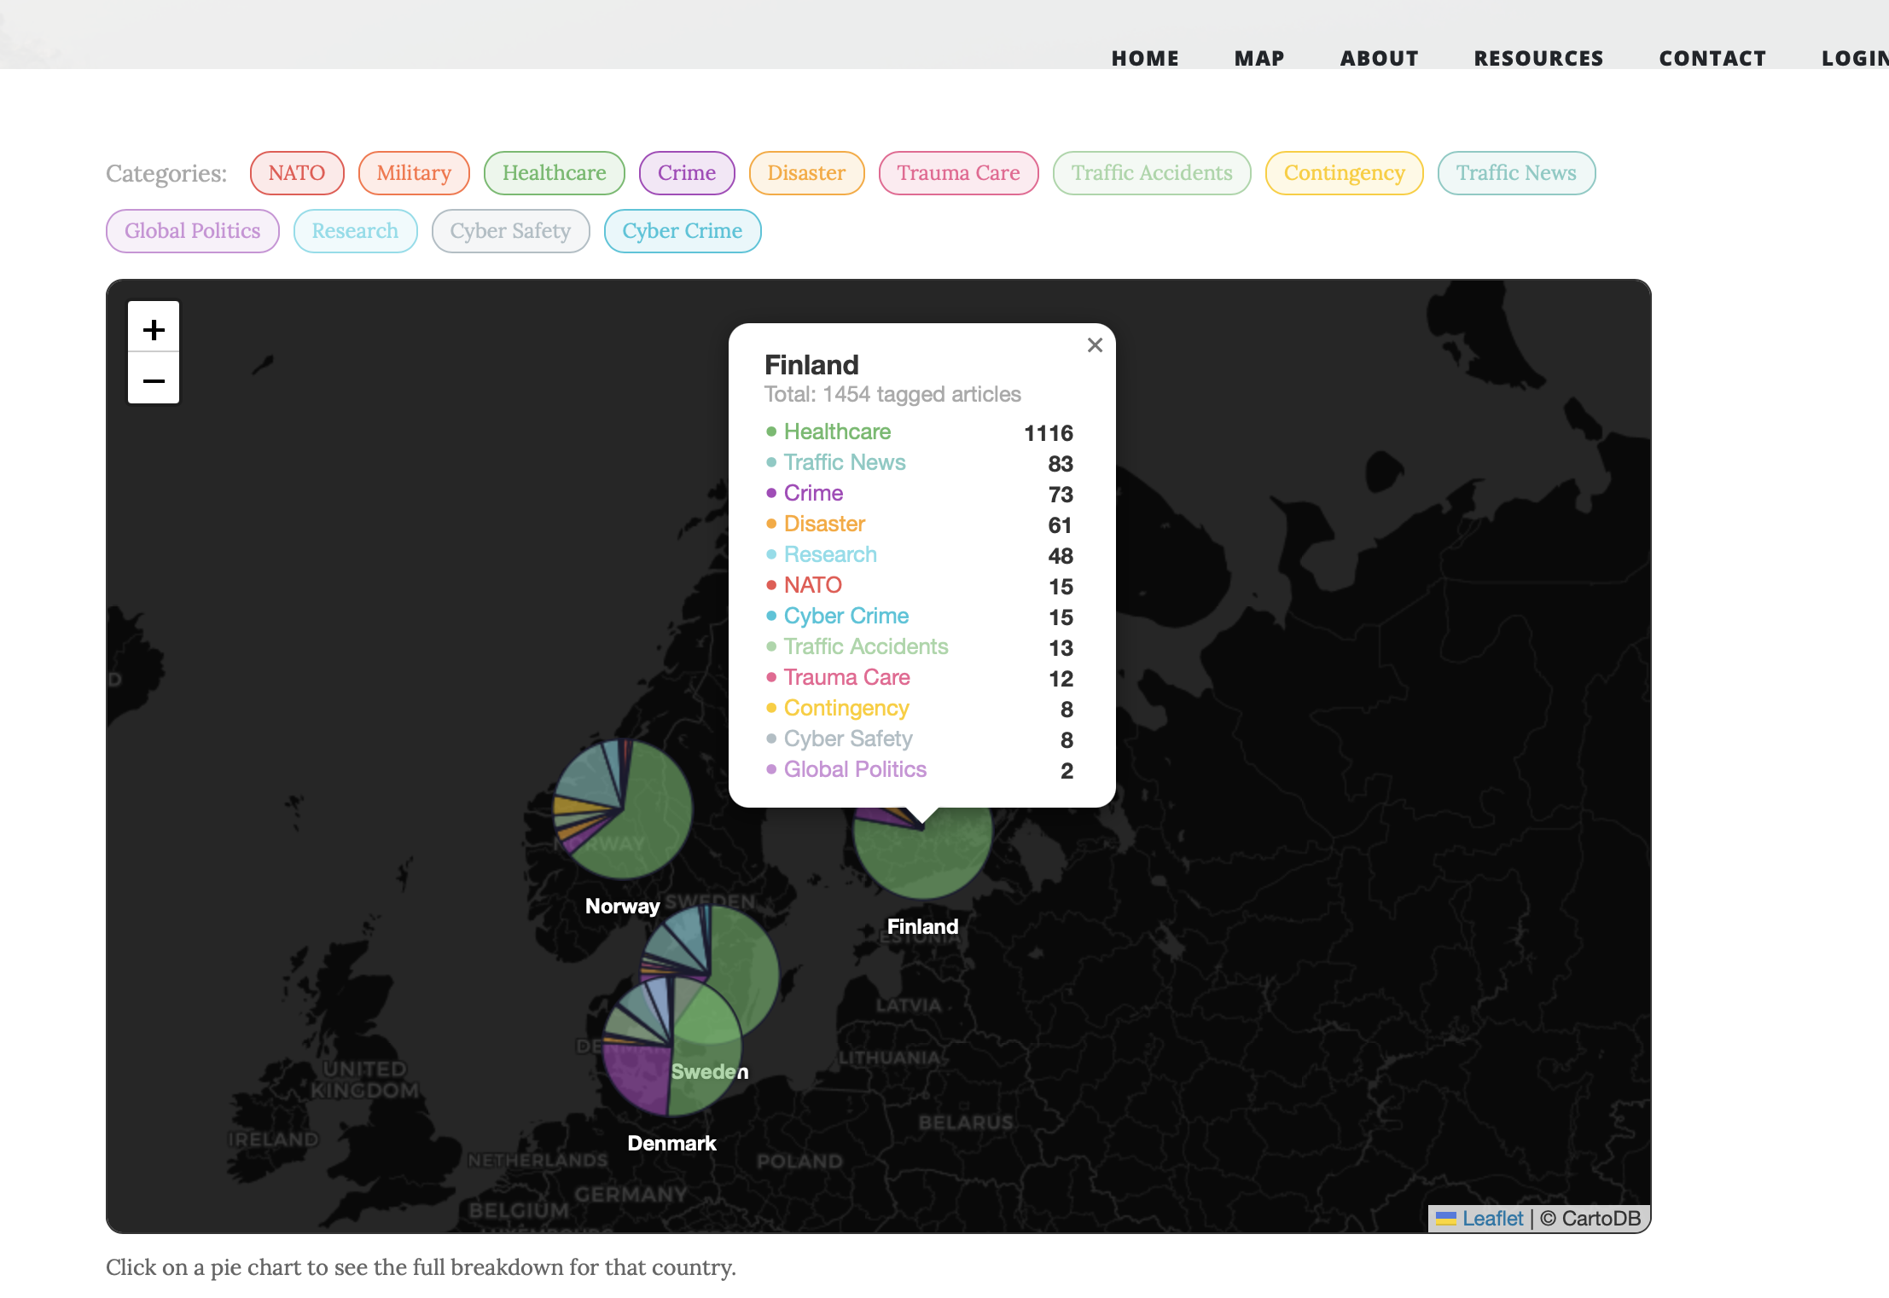The width and height of the screenshot is (1889, 1298).
Task: Click Research row in Finland popup
Action: 920,555
